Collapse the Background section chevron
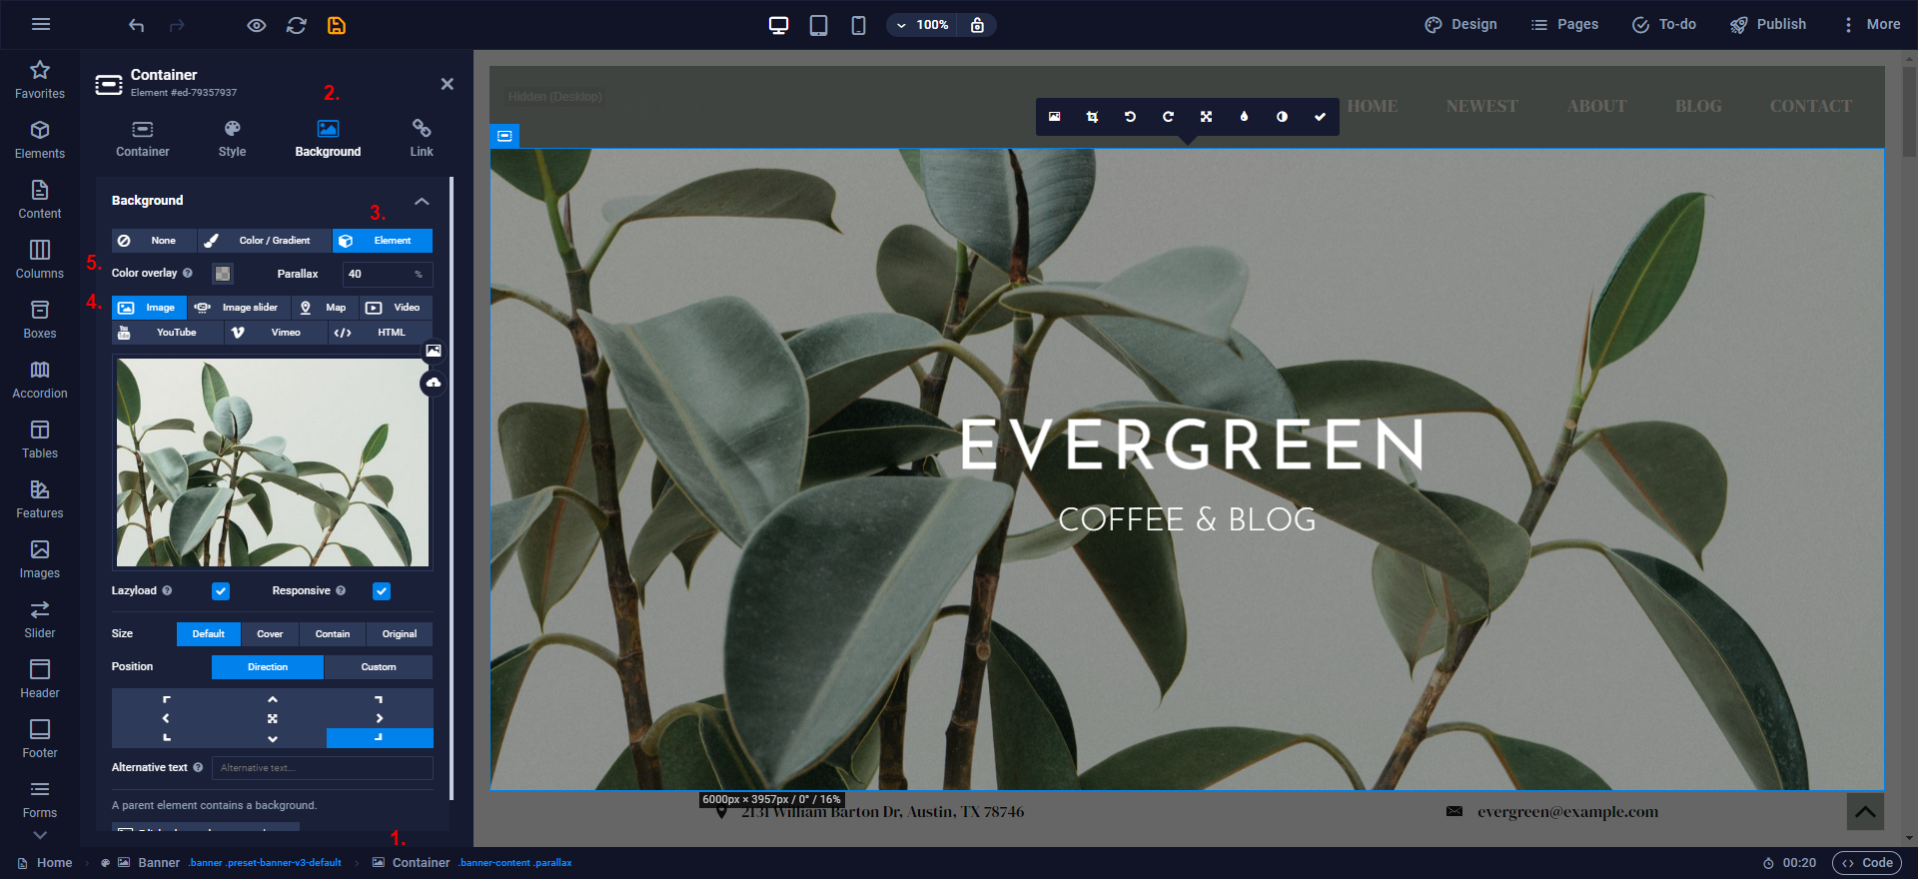The height and width of the screenshot is (879, 1918). 422,201
